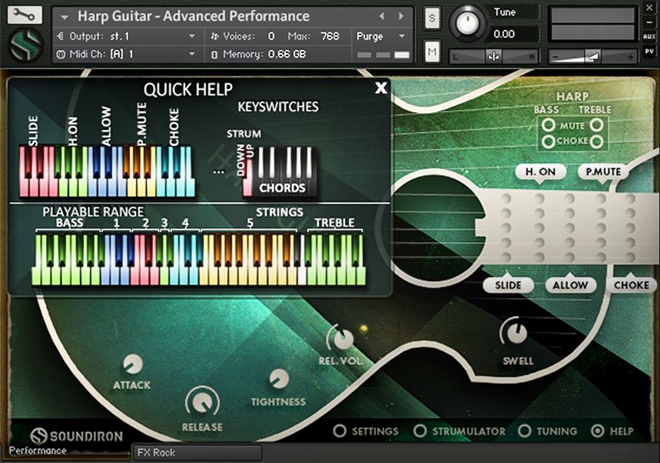Click the Allow button near the bridge

coord(570,285)
